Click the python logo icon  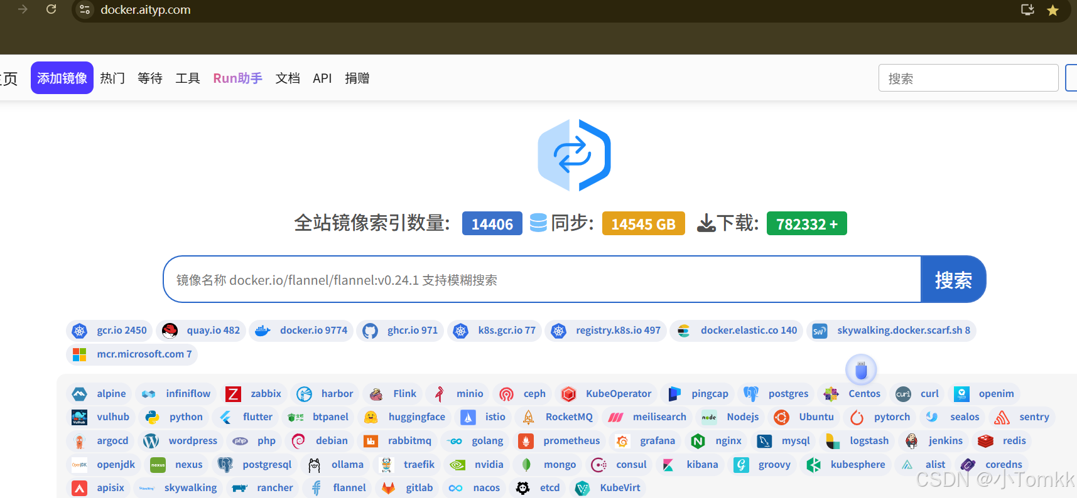(152, 417)
